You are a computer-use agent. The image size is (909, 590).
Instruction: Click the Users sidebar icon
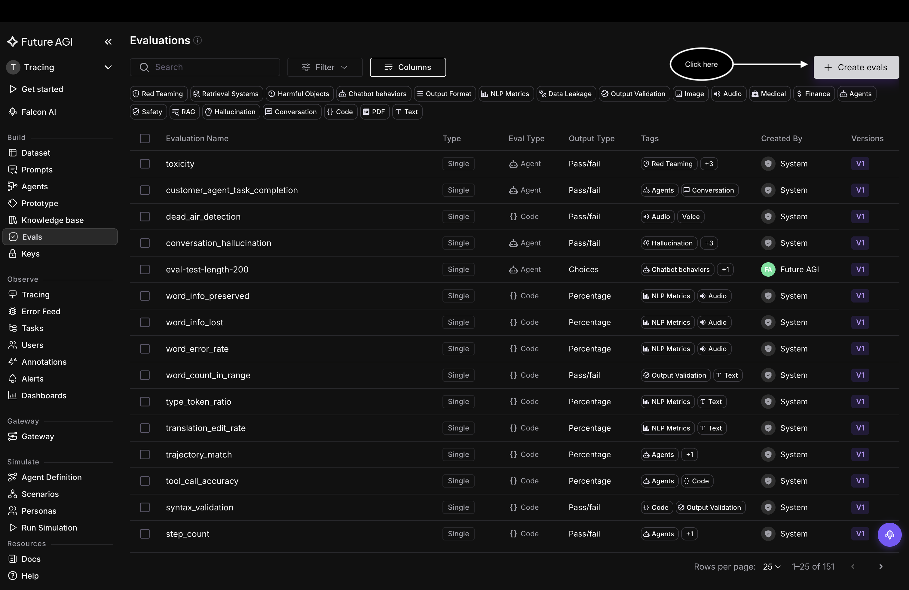coord(13,345)
